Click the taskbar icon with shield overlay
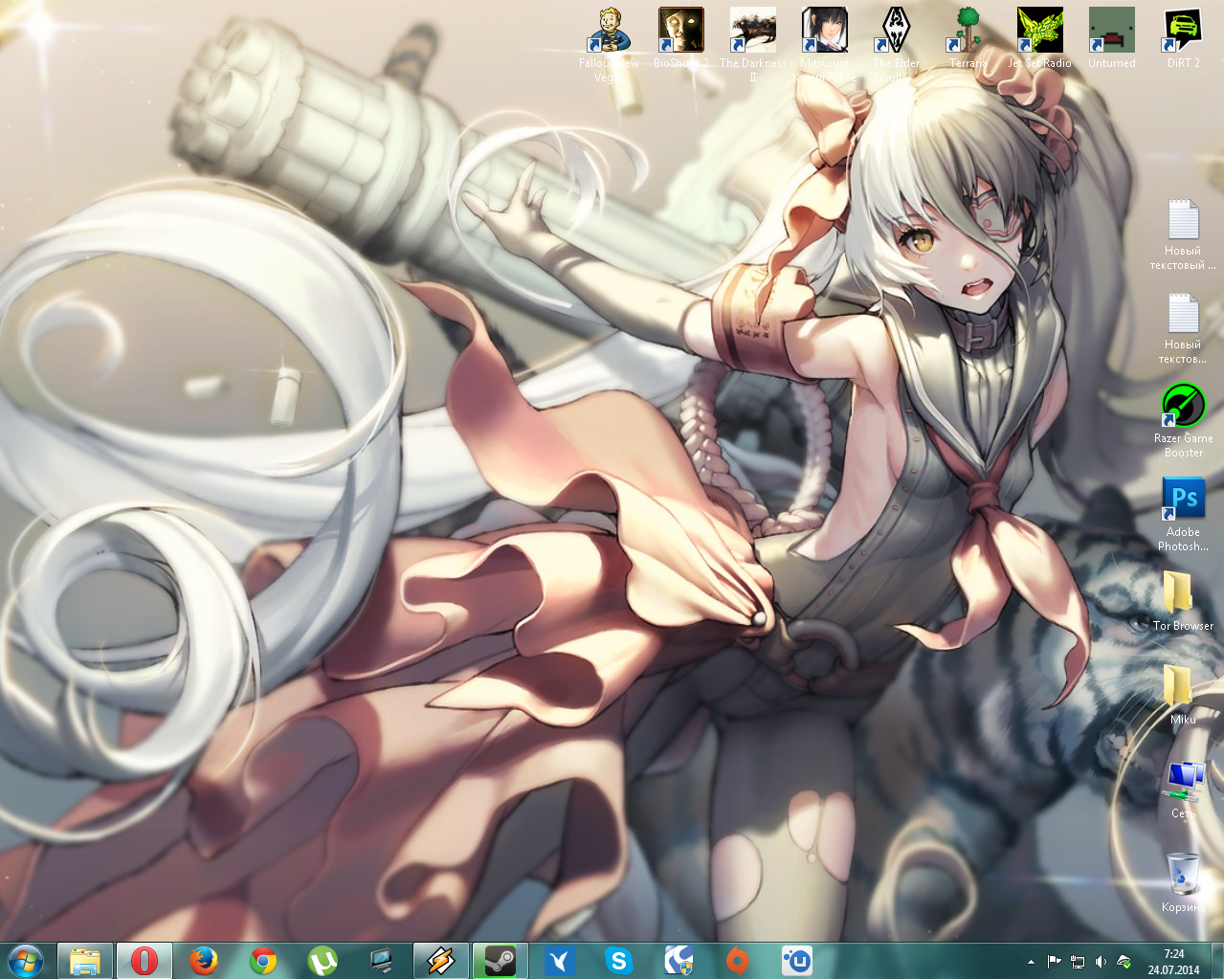The height and width of the screenshot is (979, 1224). click(x=679, y=960)
